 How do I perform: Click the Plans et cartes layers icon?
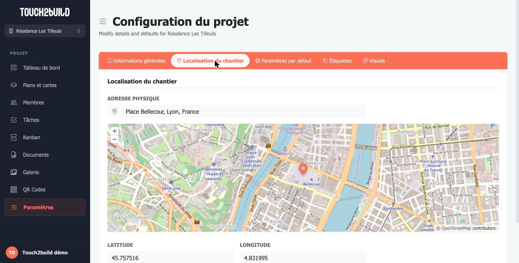pos(14,85)
